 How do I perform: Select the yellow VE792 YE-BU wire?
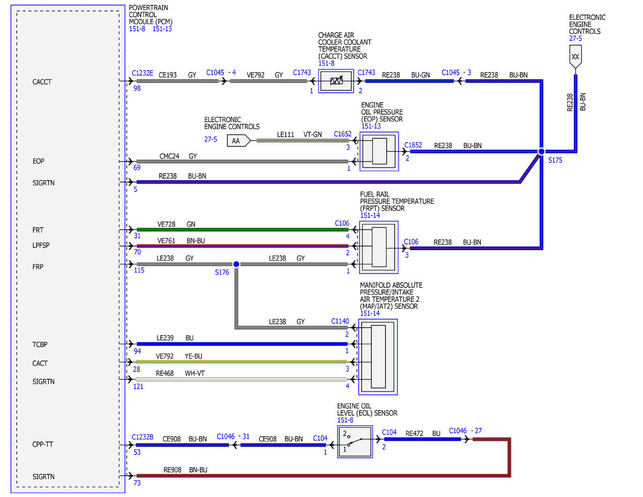(242, 362)
